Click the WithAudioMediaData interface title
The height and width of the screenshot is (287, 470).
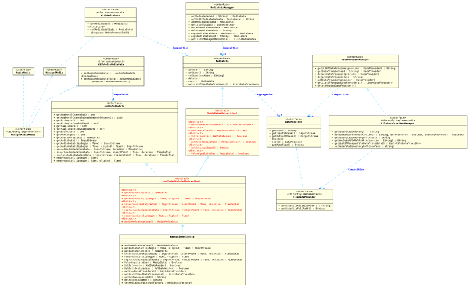(x=112, y=64)
